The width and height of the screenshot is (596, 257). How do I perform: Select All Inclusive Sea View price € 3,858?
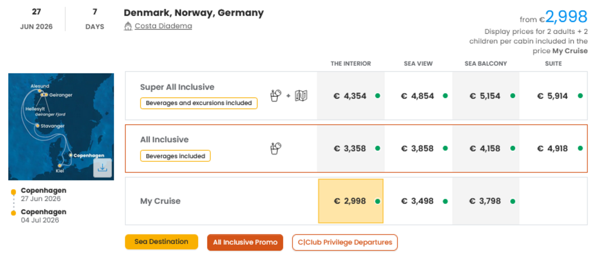click(417, 148)
